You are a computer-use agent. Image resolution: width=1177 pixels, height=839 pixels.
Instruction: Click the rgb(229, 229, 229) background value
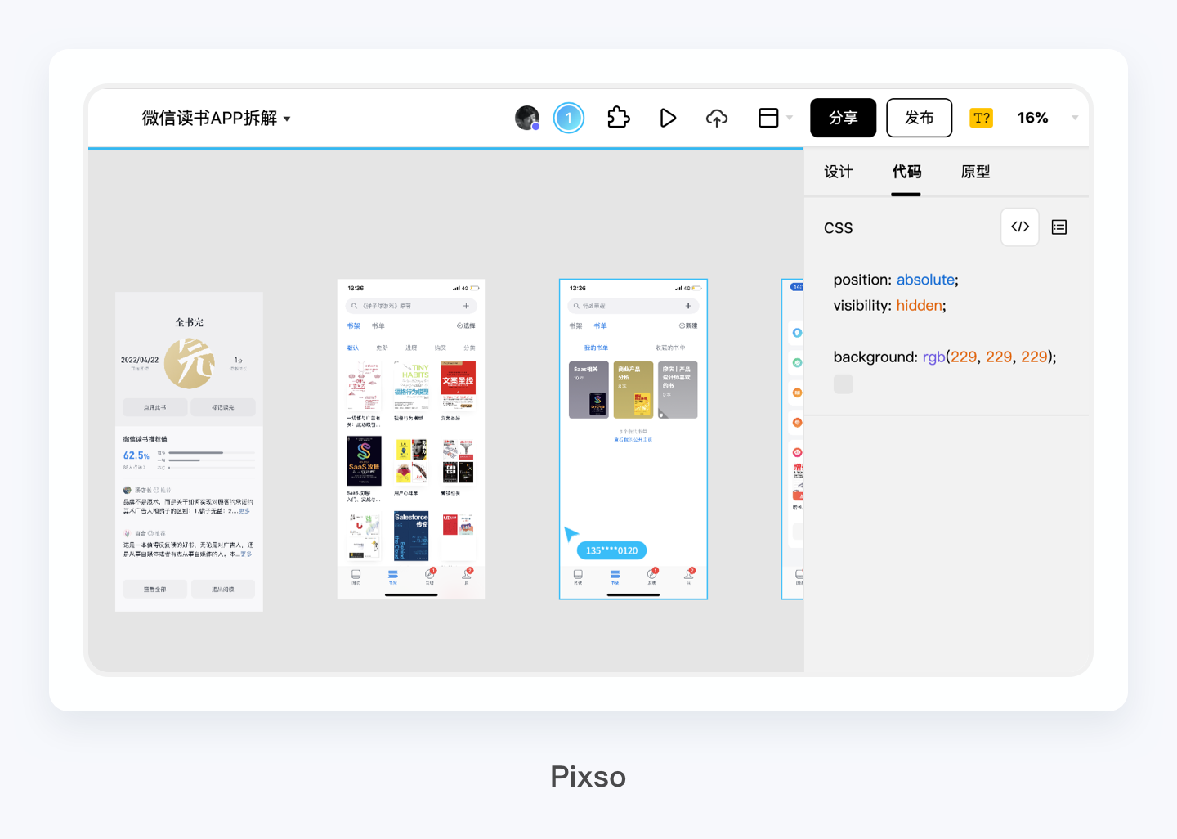tap(987, 357)
